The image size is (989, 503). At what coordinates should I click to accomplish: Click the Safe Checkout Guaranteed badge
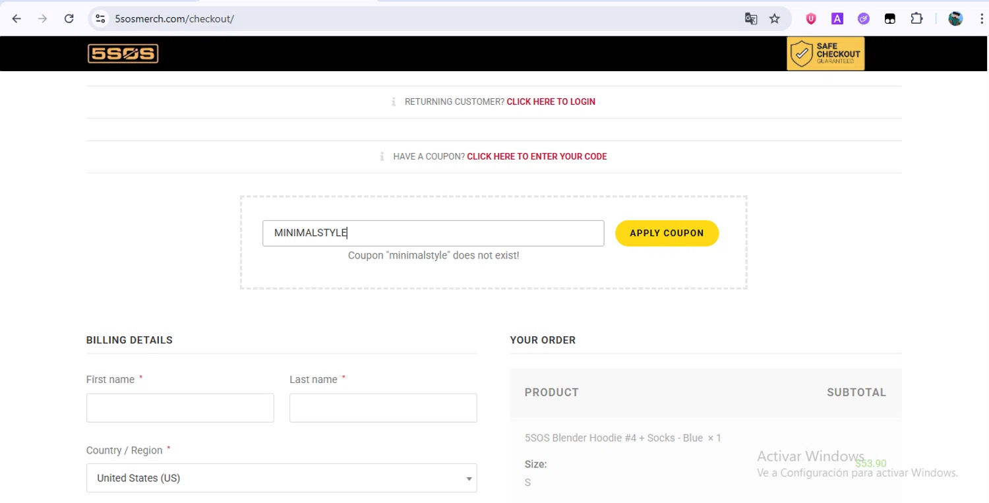pyautogui.click(x=825, y=53)
